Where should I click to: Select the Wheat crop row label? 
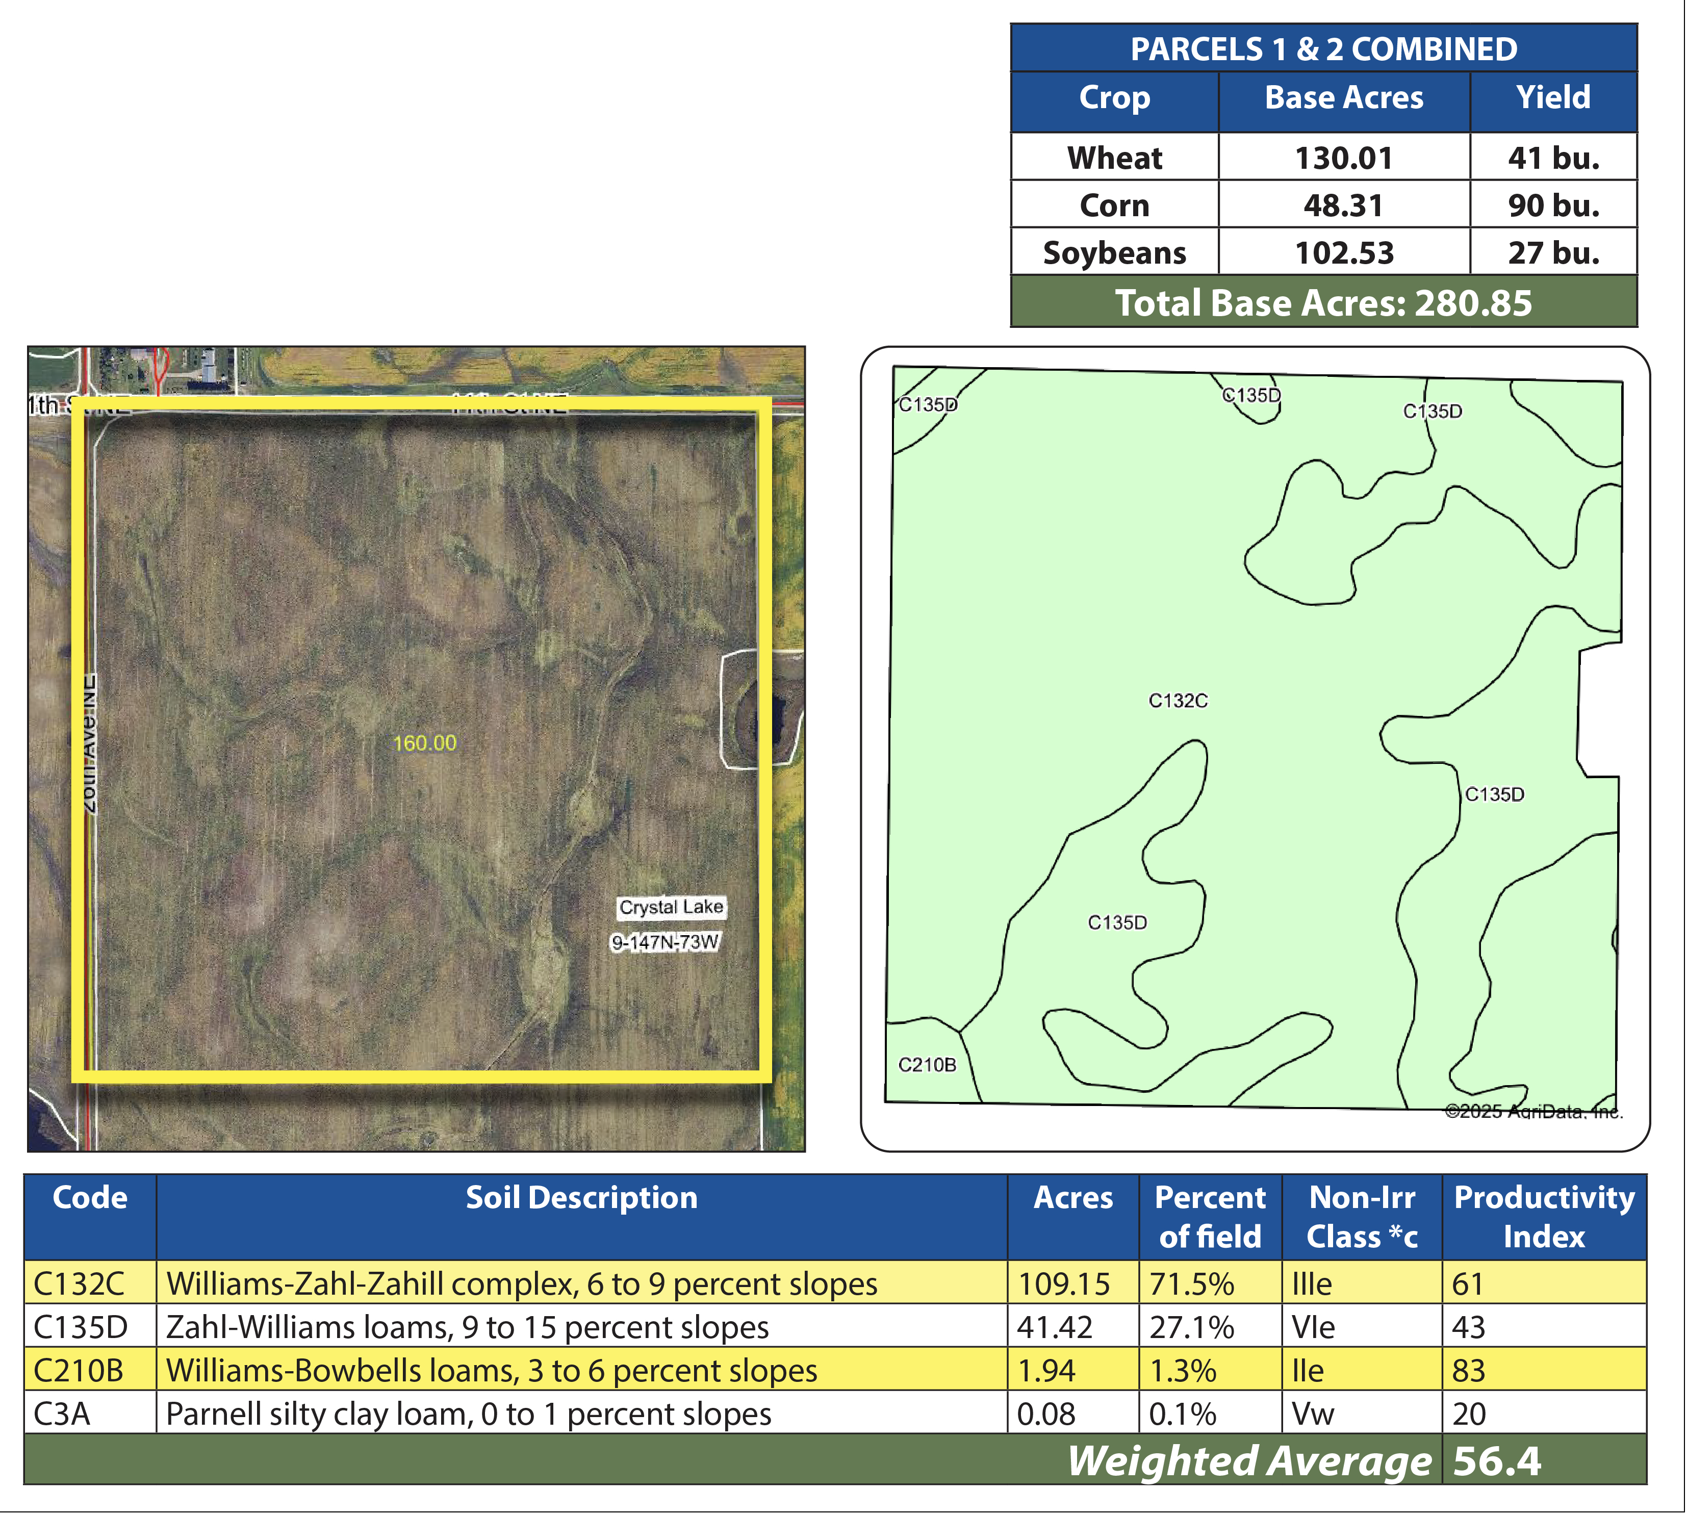point(1114,158)
